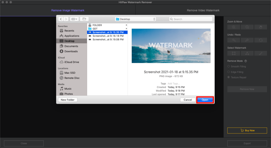
Task: Select the file Screenshot...at 9.15.35 PM
Action: click(107, 32)
